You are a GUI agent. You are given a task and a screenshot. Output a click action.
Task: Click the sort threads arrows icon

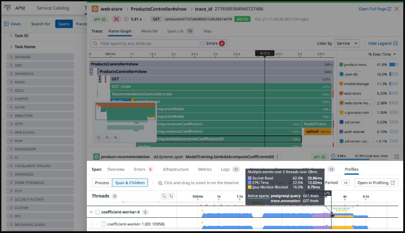(x=171, y=196)
